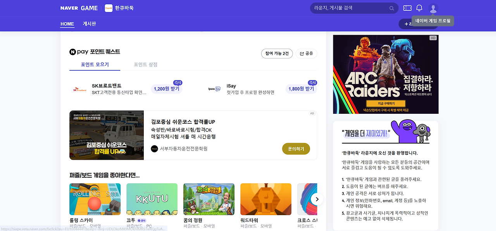The width and height of the screenshot is (496, 231).
Task: Switch to the HOME tab
Action: point(67,24)
